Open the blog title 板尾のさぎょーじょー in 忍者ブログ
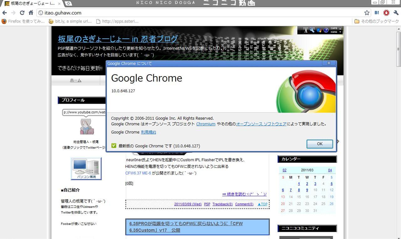This screenshot has width=401, height=239. pos(118,39)
